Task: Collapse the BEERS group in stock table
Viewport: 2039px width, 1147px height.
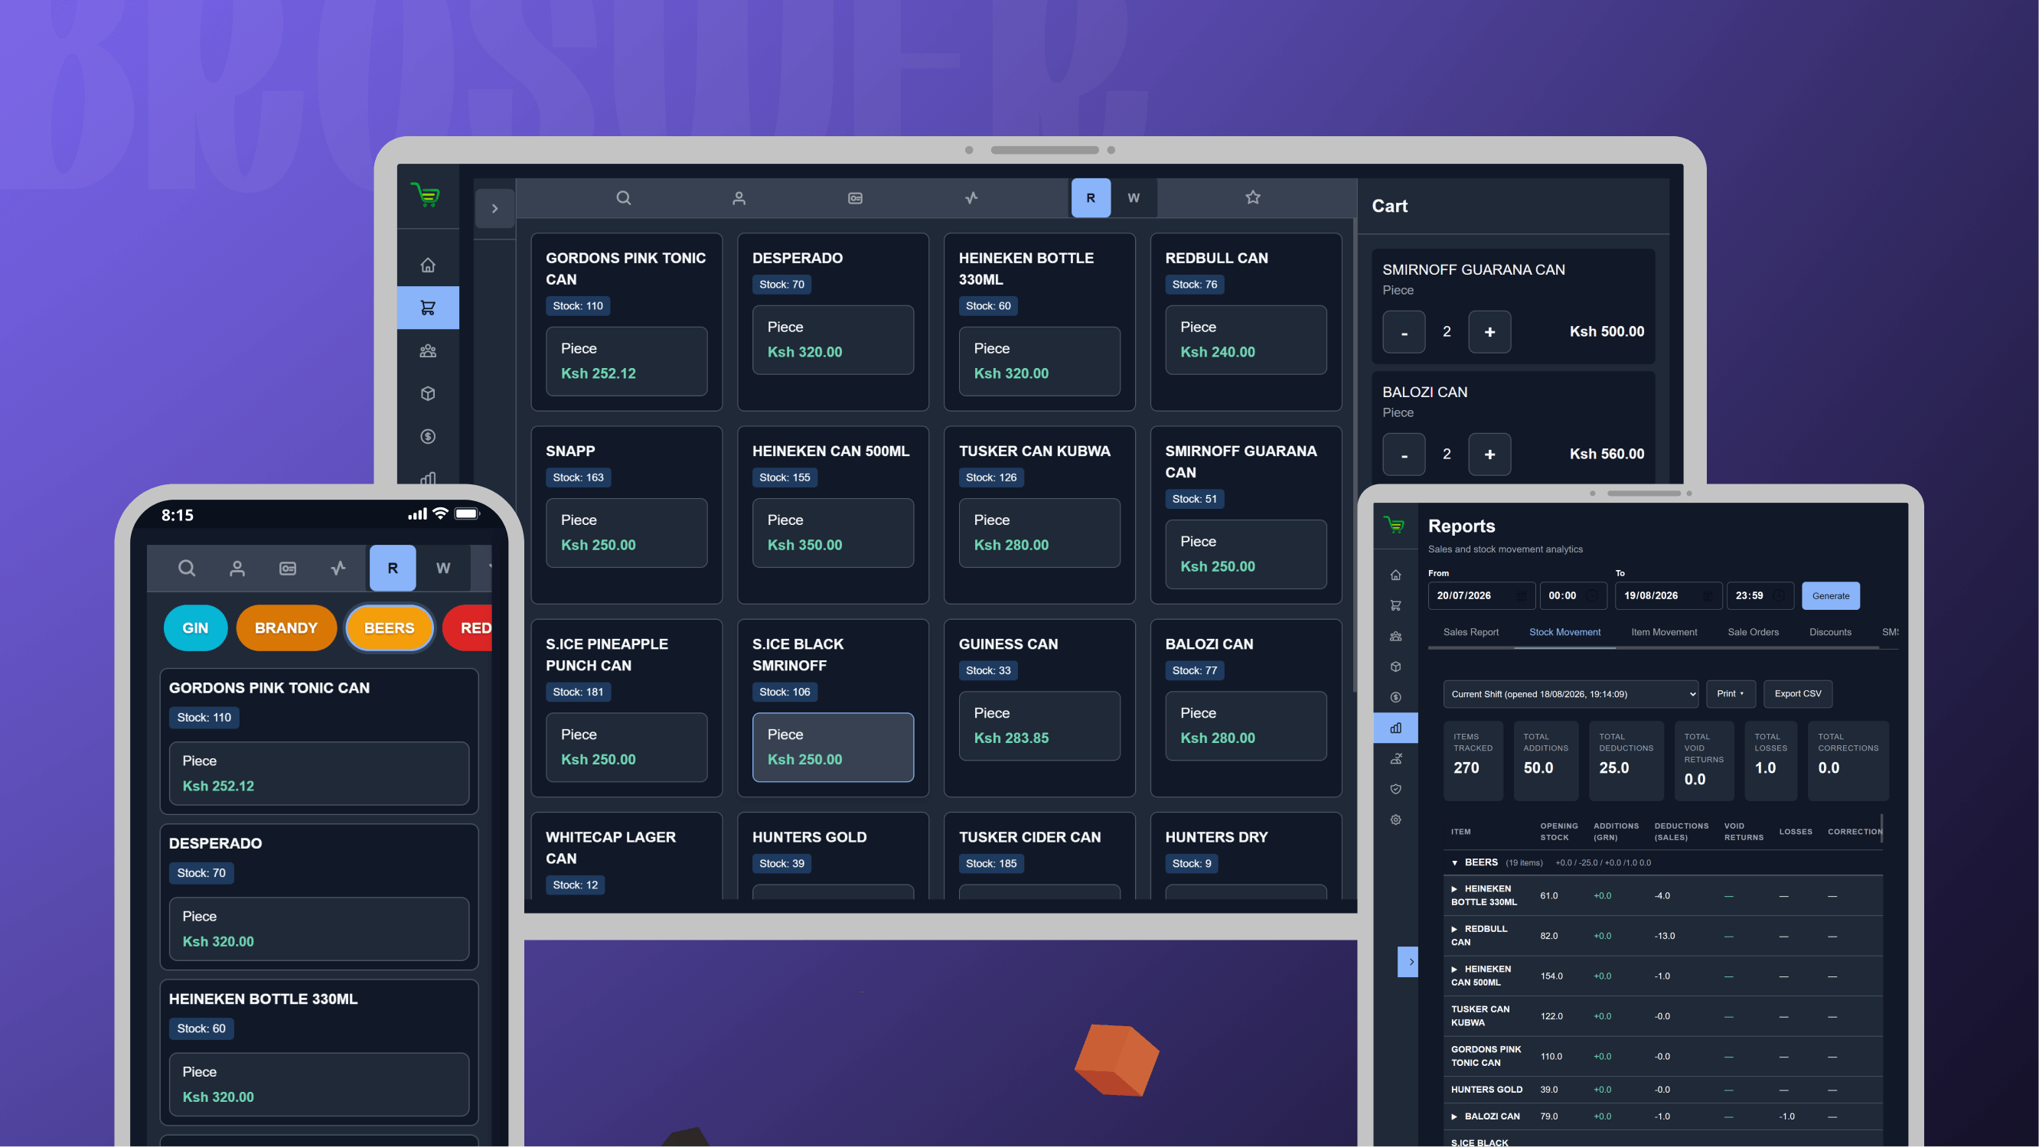Action: [x=1455, y=863]
